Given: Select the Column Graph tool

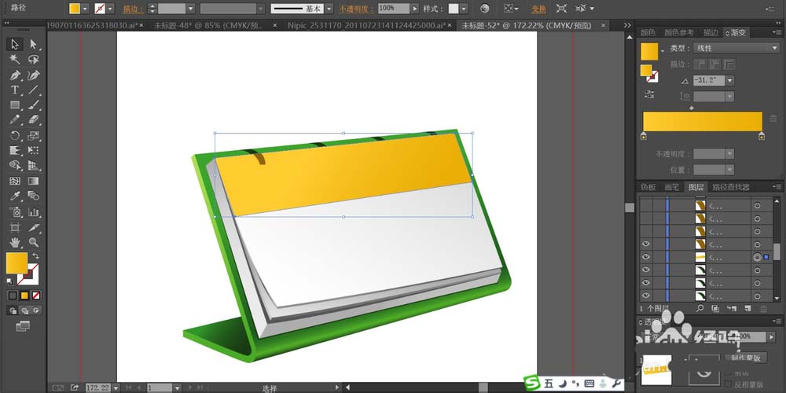Looking at the screenshot, I should [x=33, y=212].
